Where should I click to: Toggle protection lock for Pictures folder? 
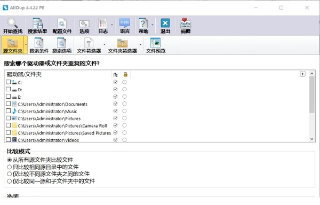point(124,118)
